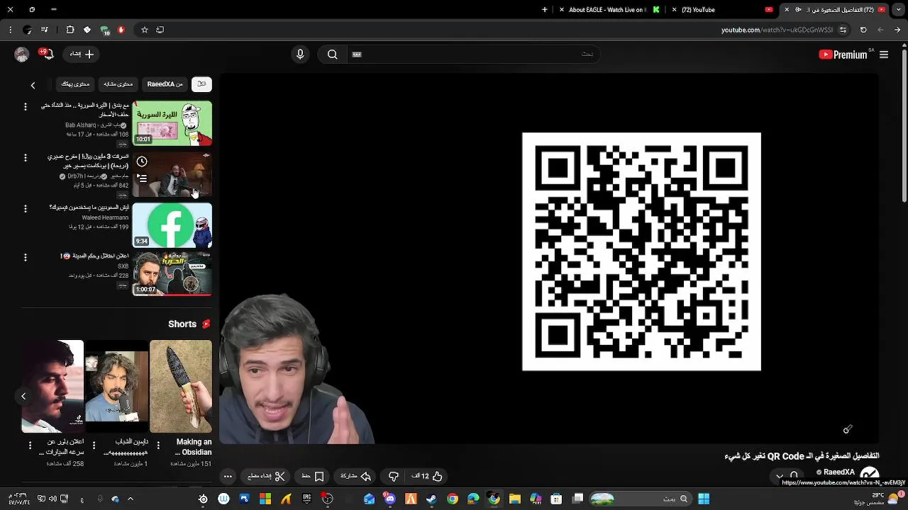This screenshot has width=908, height=510.
Task: Create a clip with the scissors button
Action: coord(266,476)
